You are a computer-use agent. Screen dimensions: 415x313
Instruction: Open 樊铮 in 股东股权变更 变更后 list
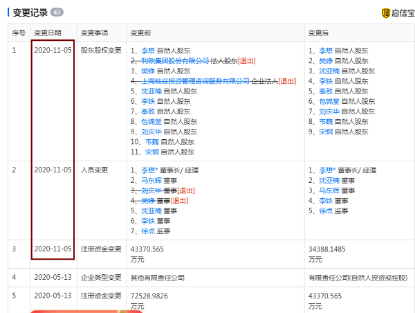tap(326, 61)
